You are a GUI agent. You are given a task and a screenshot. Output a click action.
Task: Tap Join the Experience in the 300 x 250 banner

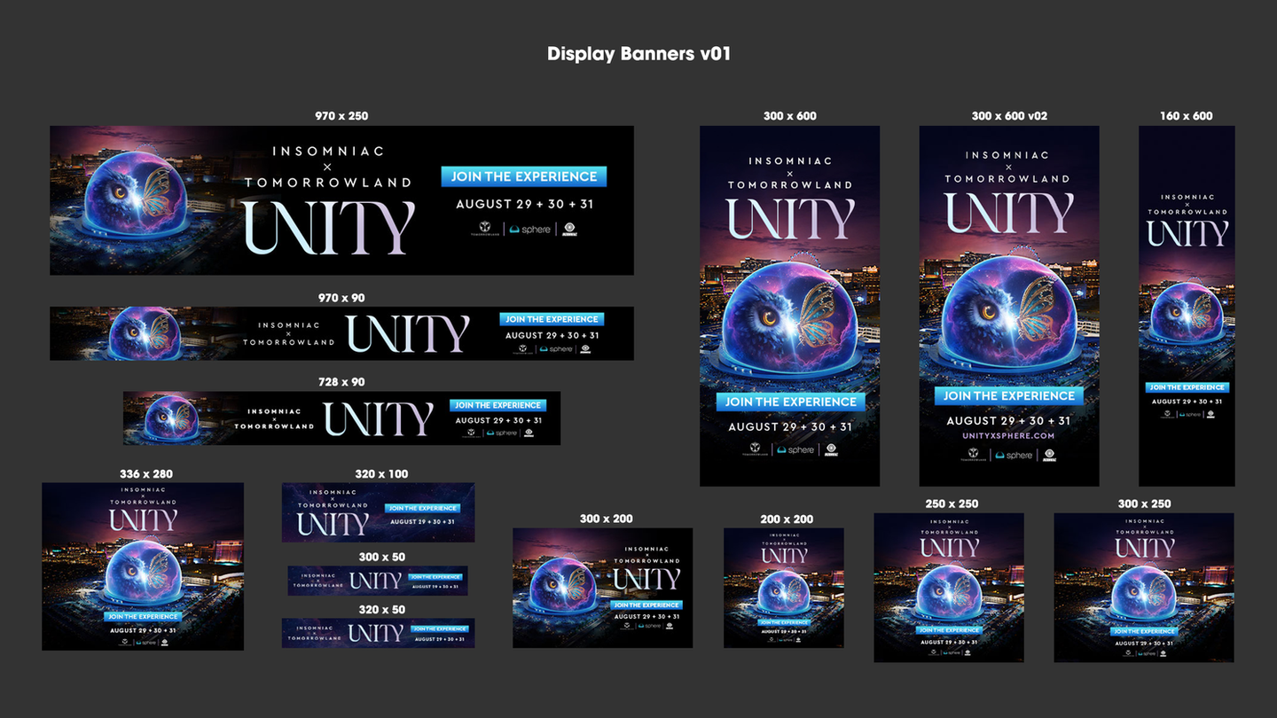click(1144, 632)
